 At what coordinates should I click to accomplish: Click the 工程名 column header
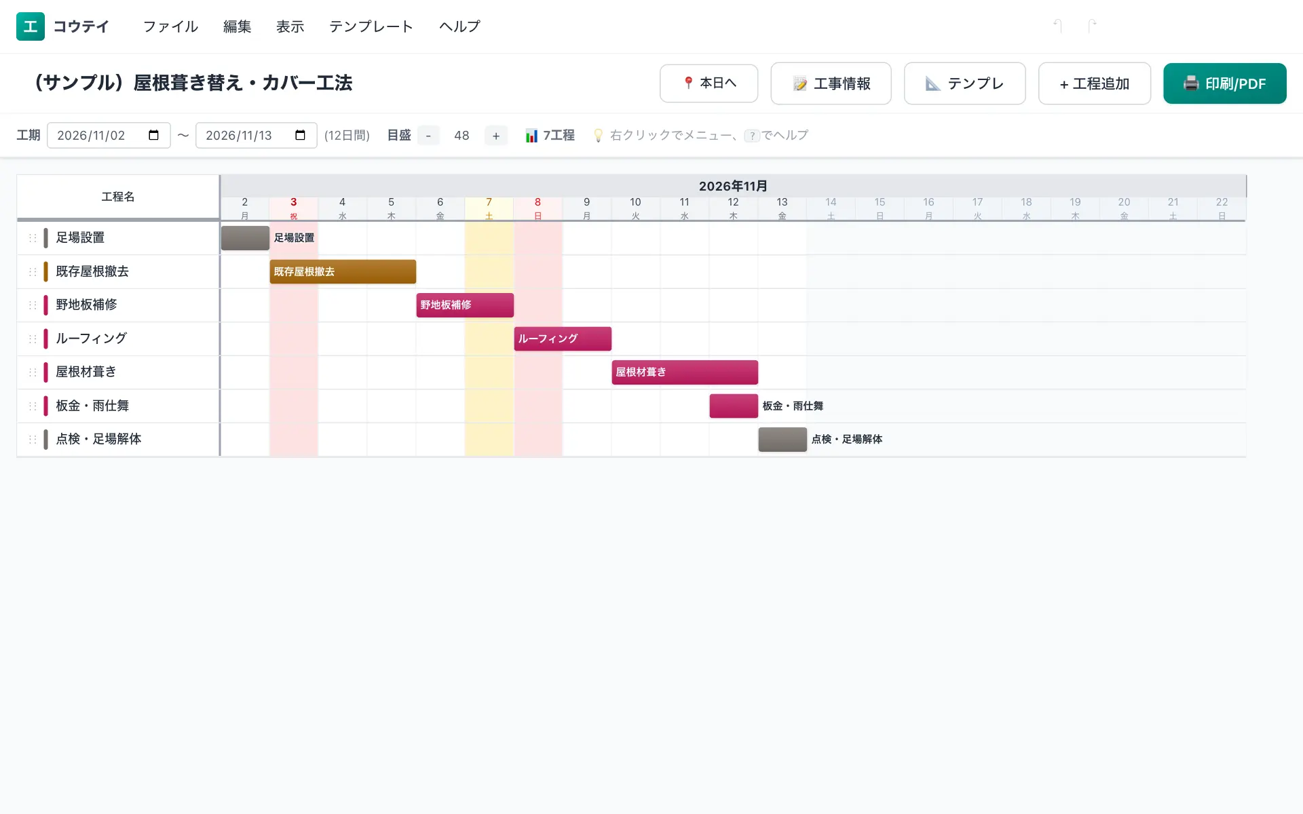pos(118,197)
